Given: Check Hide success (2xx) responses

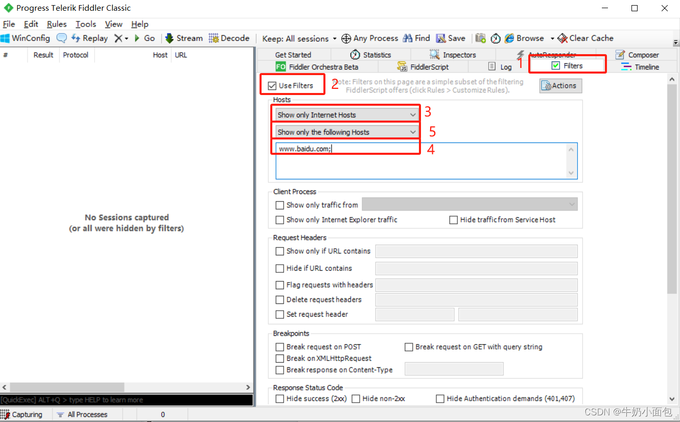Looking at the screenshot, I should 279,398.
